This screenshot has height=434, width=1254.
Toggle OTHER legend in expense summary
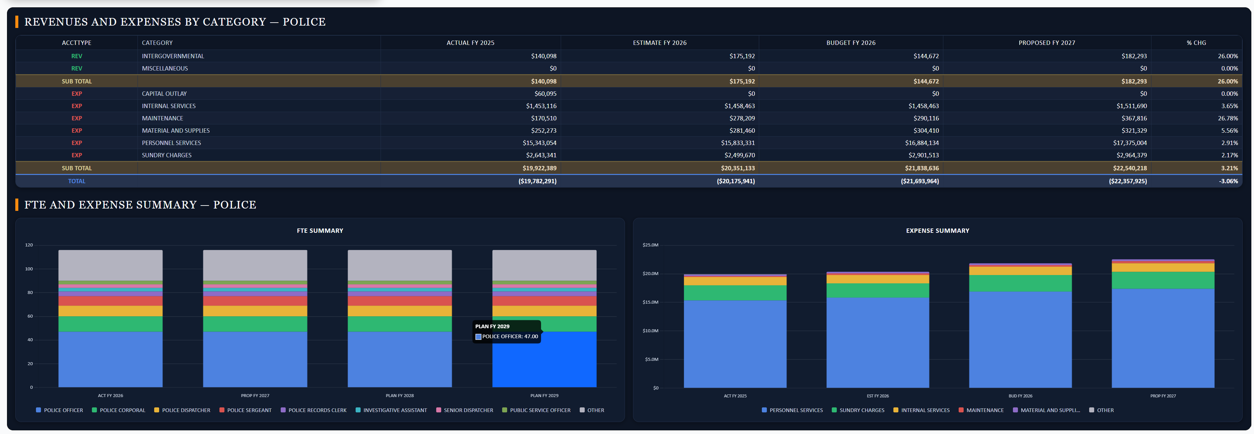(1101, 410)
